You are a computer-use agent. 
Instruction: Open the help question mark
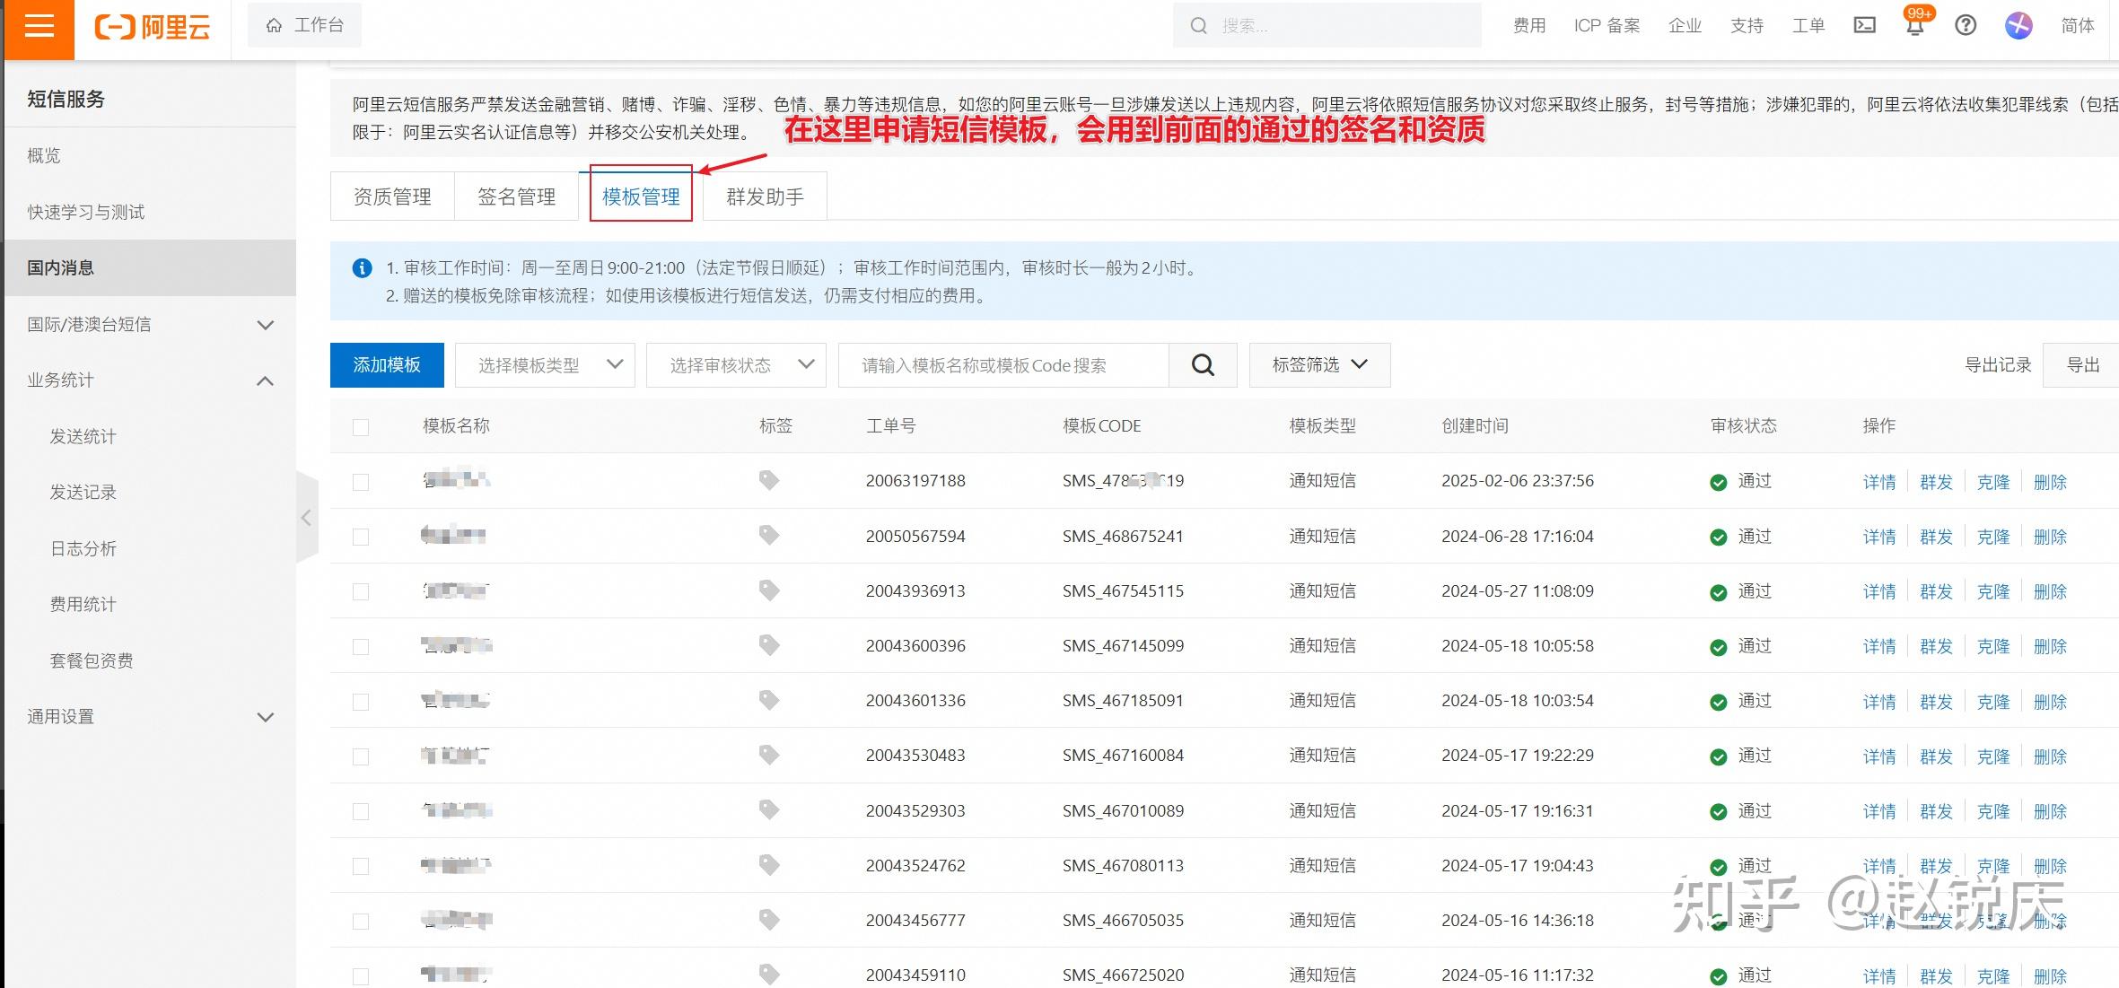[1966, 25]
